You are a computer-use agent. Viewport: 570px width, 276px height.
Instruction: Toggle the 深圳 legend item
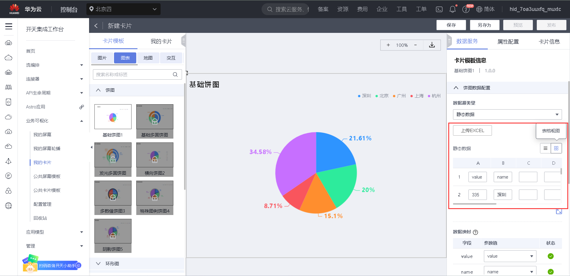coord(365,96)
